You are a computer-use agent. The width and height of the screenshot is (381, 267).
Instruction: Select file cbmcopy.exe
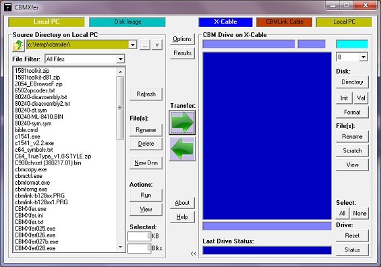(x=30, y=169)
